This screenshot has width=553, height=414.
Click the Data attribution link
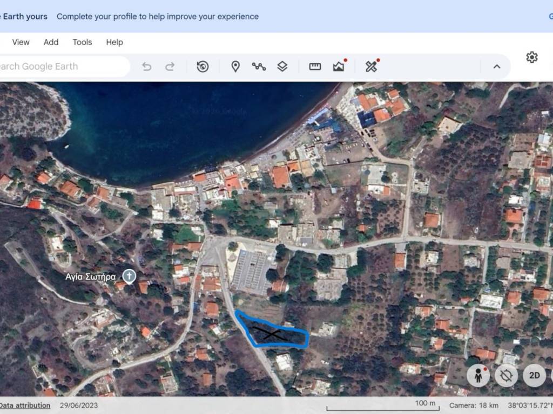pyautogui.click(x=25, y=405)
